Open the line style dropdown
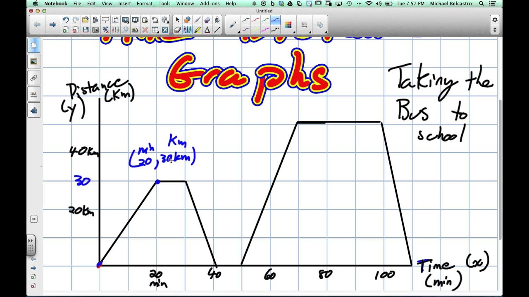529x297 pixels. coord(304,25)
